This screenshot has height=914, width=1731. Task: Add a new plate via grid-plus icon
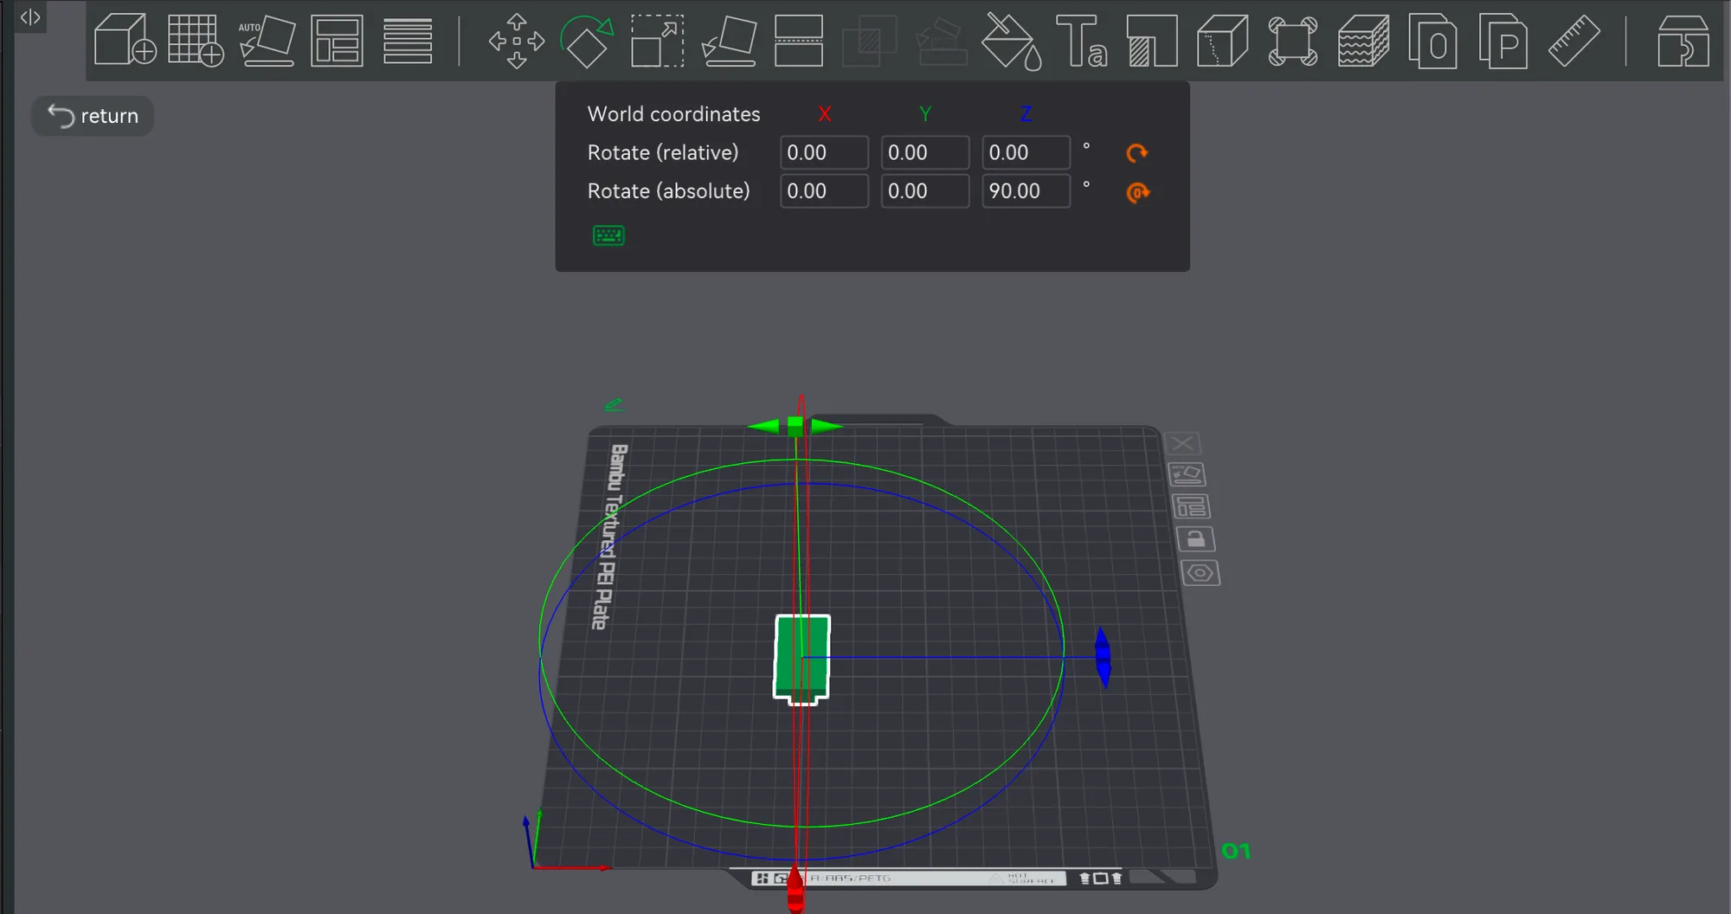coord(196,40)
